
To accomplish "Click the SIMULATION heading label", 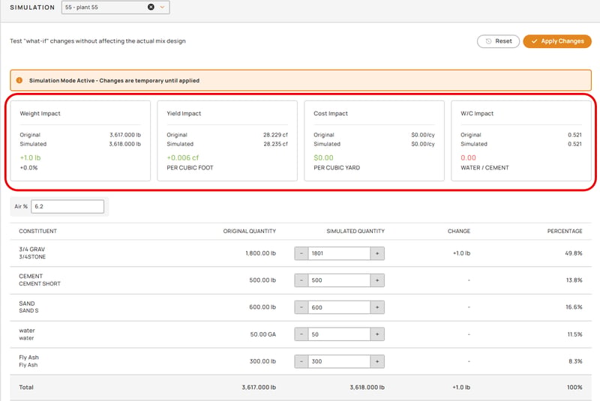I will coord(32,7).
